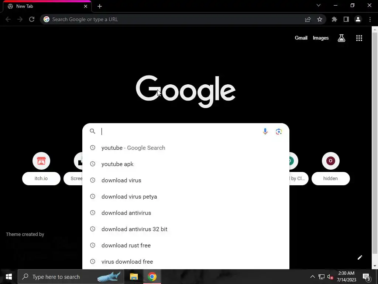Choose the 'download virus petya' suggestion
378x284 pixels.
coord(186,197)
